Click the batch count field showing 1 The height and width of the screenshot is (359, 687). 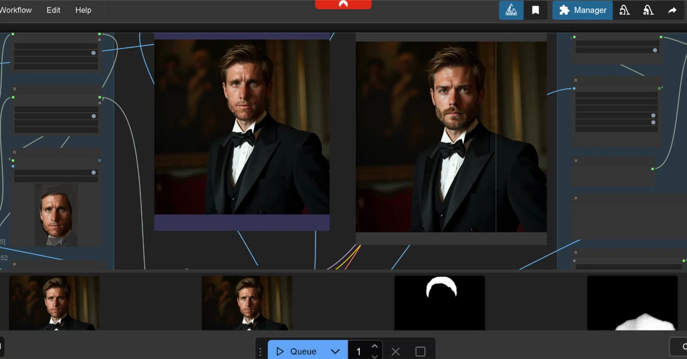(x=359, y=352)
